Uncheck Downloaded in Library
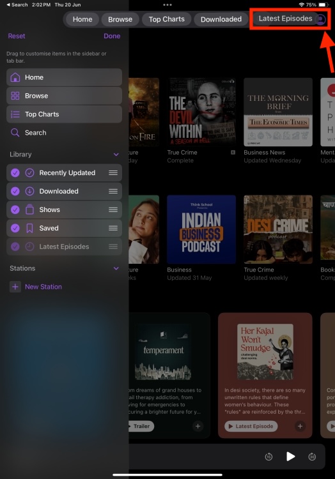Screen dimensions: 335x479 click(15, 191)
